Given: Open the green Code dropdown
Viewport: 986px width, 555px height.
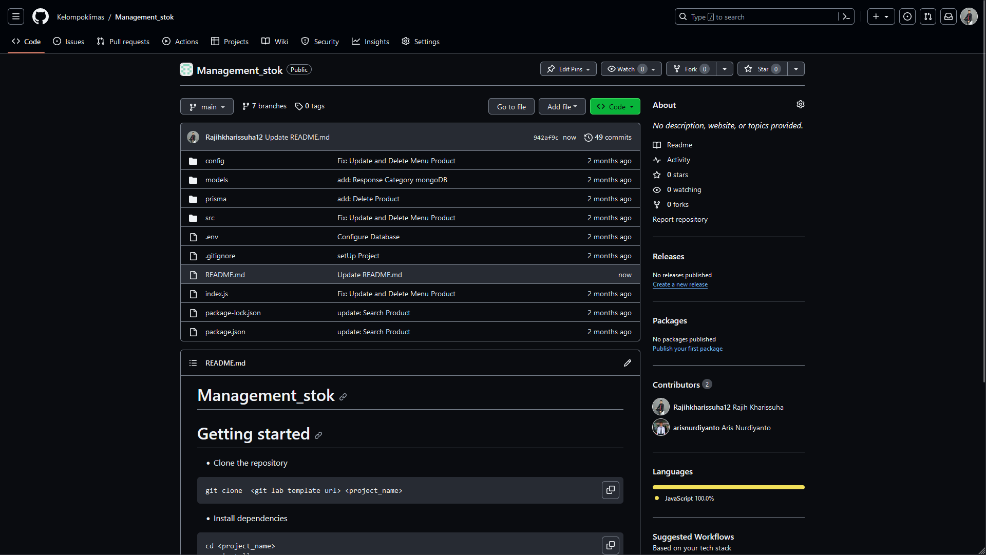Looking at the screenshot, I should [x=615, y=107].
